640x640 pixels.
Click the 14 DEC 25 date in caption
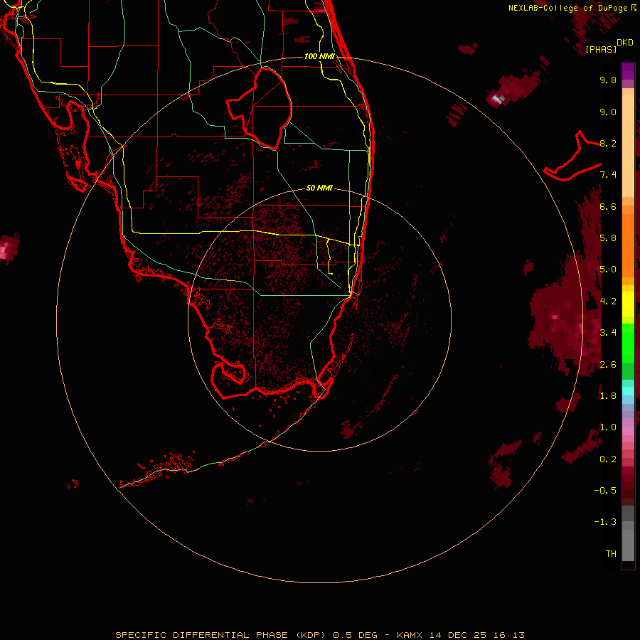pos(457,635)
